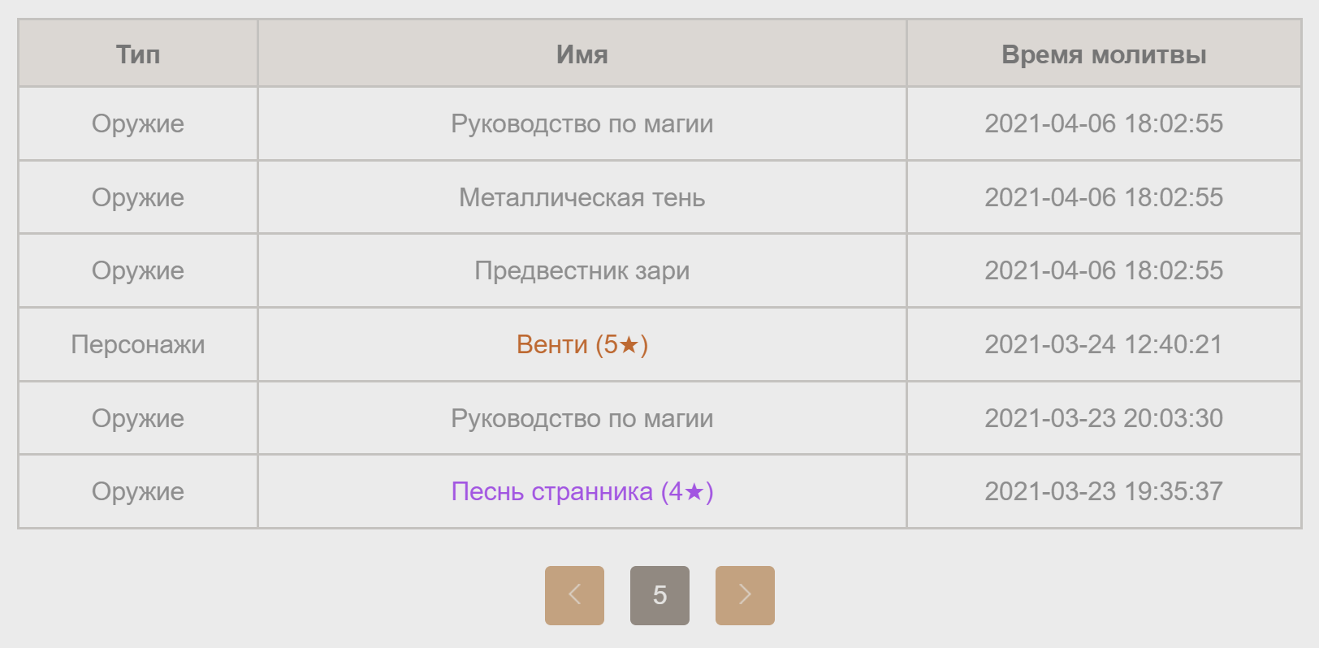
Task: Click current page number 5
Action: click(659, 595)
